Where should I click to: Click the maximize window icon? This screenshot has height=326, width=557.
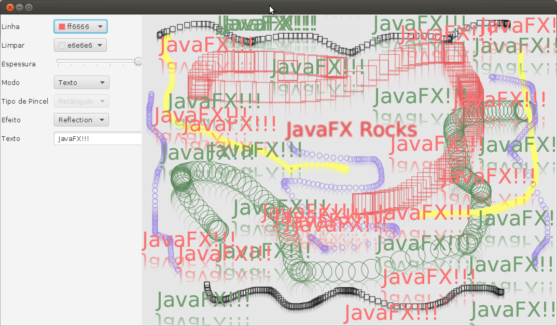pos(29,7)
